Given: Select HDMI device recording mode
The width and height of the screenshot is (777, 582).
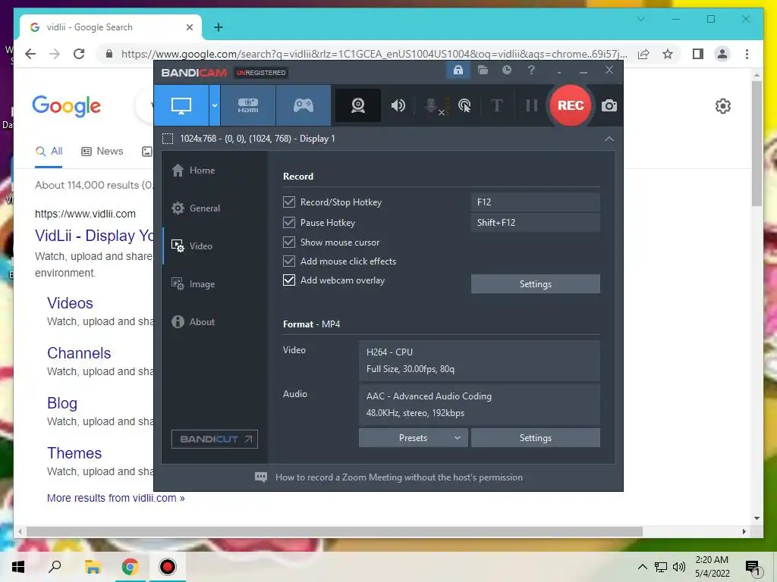Looking at the screenshot, I should 248,105.
